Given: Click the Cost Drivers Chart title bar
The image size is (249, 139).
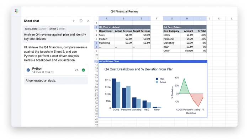Looking at the screenshot, I should [153, 62].
